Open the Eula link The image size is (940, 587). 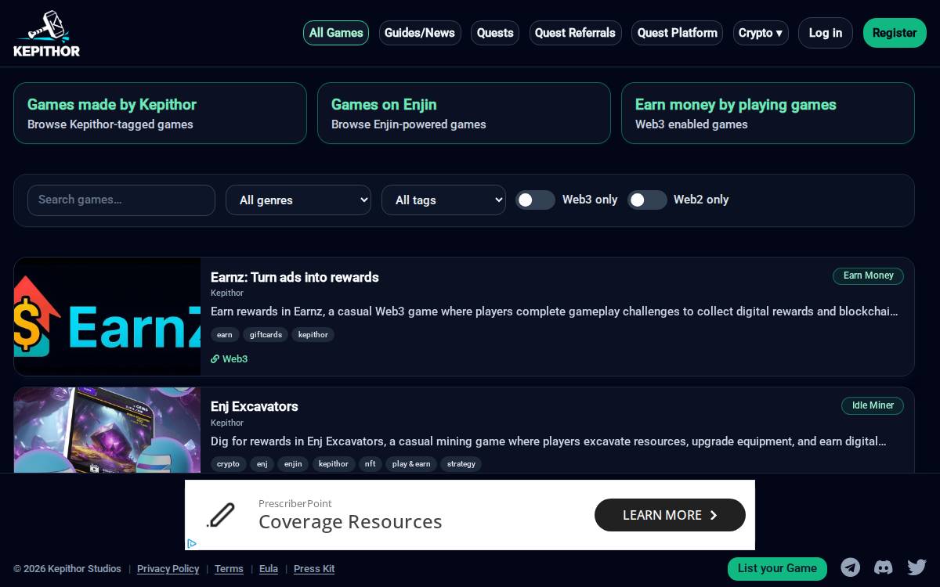(x=269, y=569)
